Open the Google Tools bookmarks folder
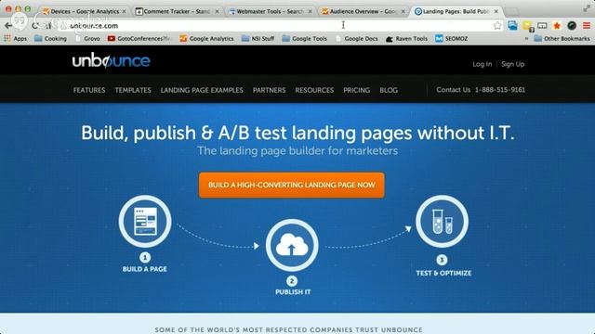 (305, 39)
